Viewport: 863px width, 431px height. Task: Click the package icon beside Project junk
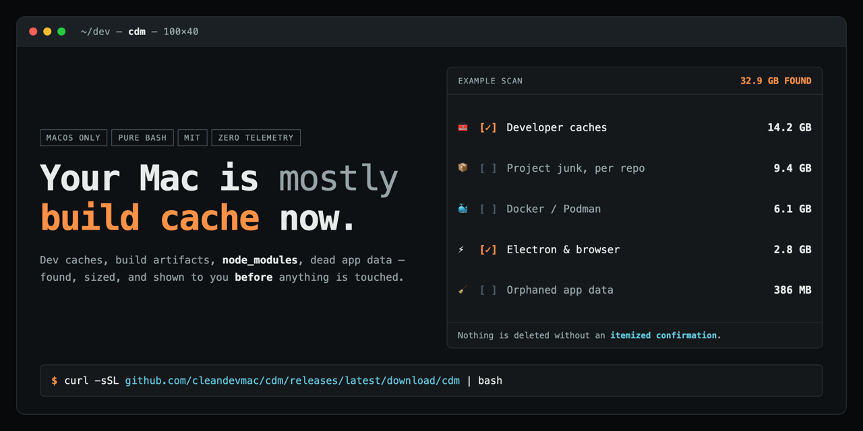[x=463, y=168]
